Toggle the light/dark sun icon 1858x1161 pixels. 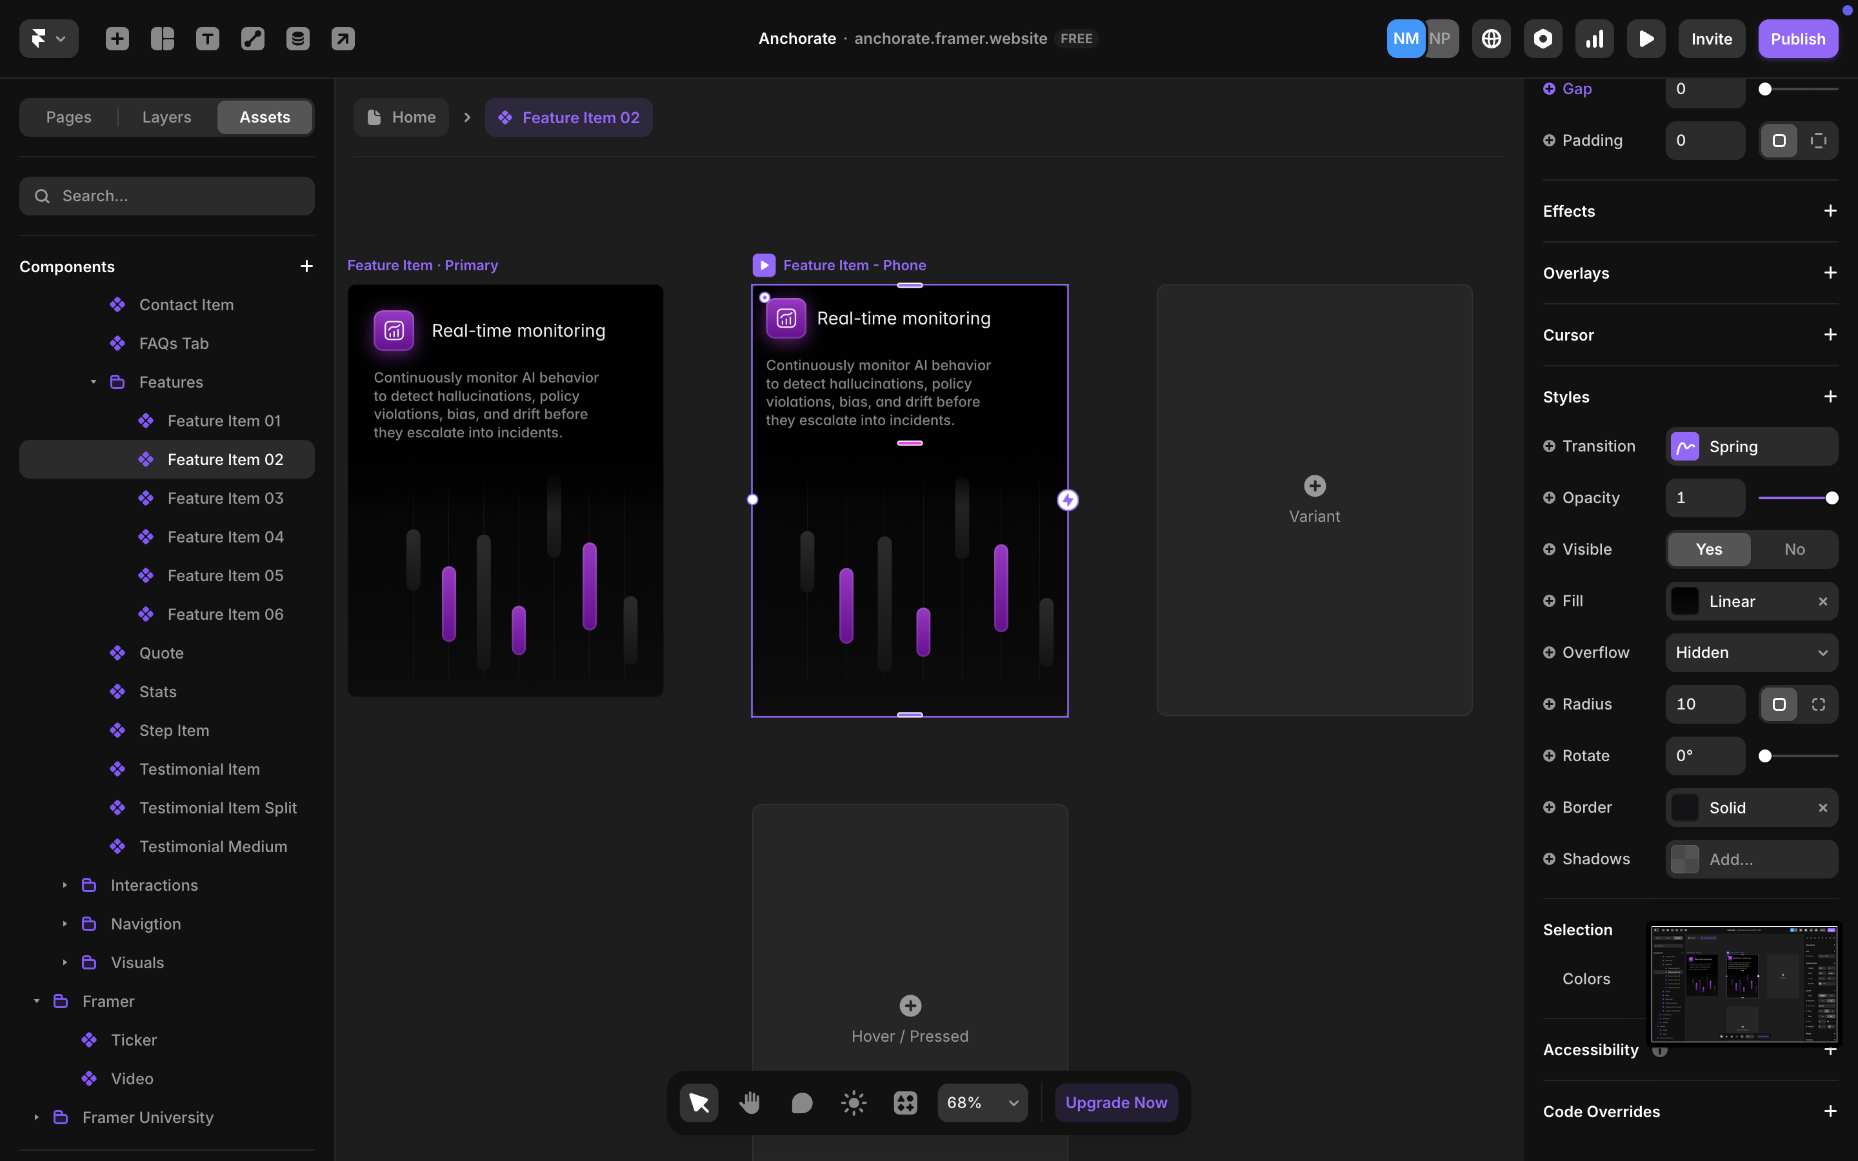click(x=853, y=1103)
